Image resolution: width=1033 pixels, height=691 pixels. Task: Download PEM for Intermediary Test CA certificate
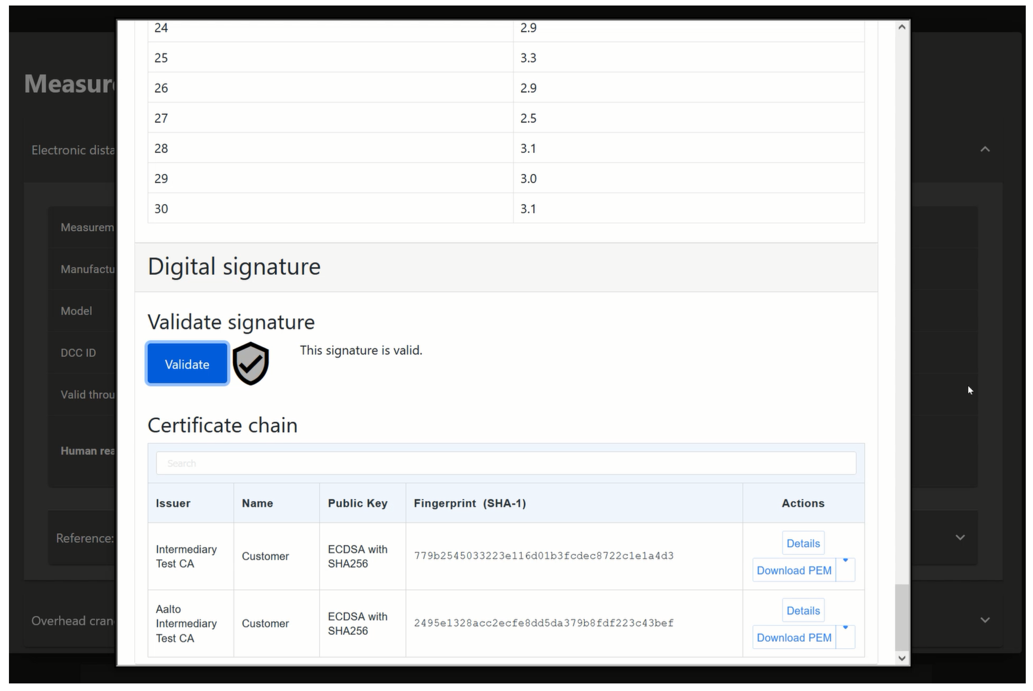point(793,570)
